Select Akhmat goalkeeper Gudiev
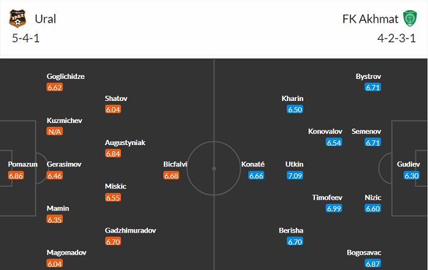Image resolution: width=428 pixels, height=270 pixels. 408,165
